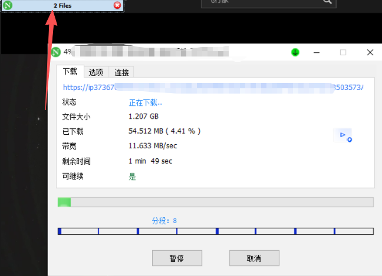Open the 选项 tab
This screenshot has height=276, width=382.
tap(96, 72)
